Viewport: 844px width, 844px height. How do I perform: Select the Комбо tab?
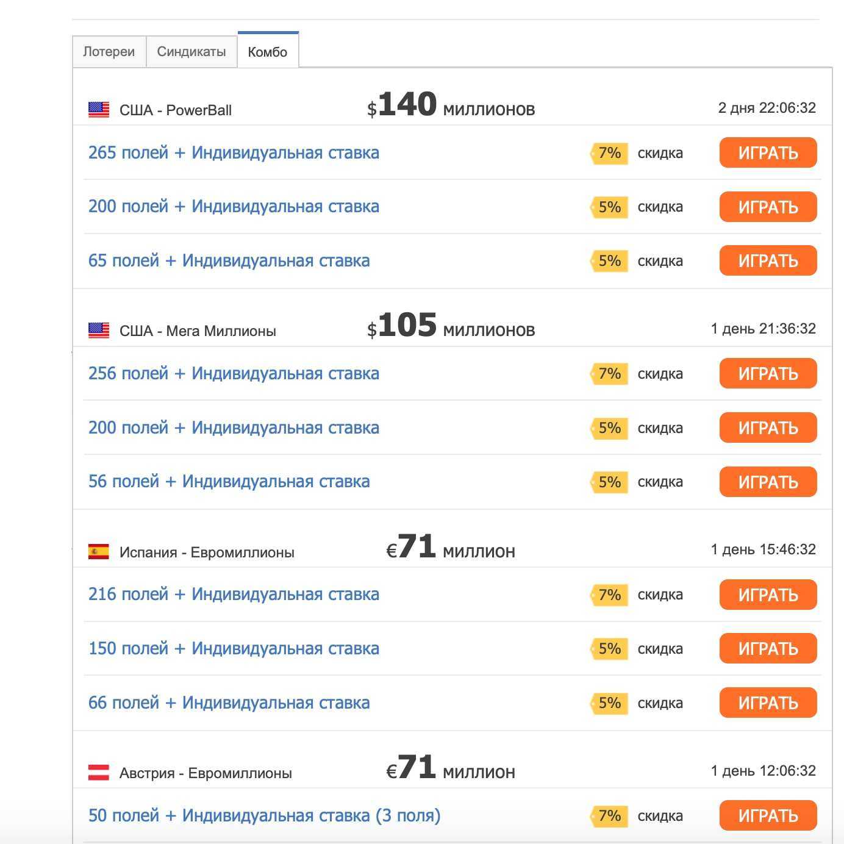click(x=268, y=51)
